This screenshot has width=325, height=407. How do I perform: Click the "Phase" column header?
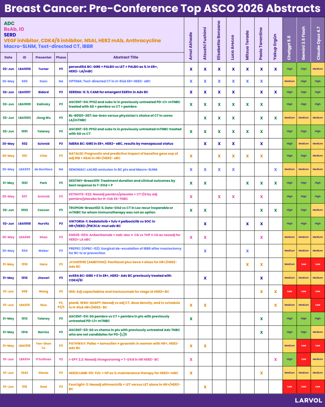coord(61,57)
